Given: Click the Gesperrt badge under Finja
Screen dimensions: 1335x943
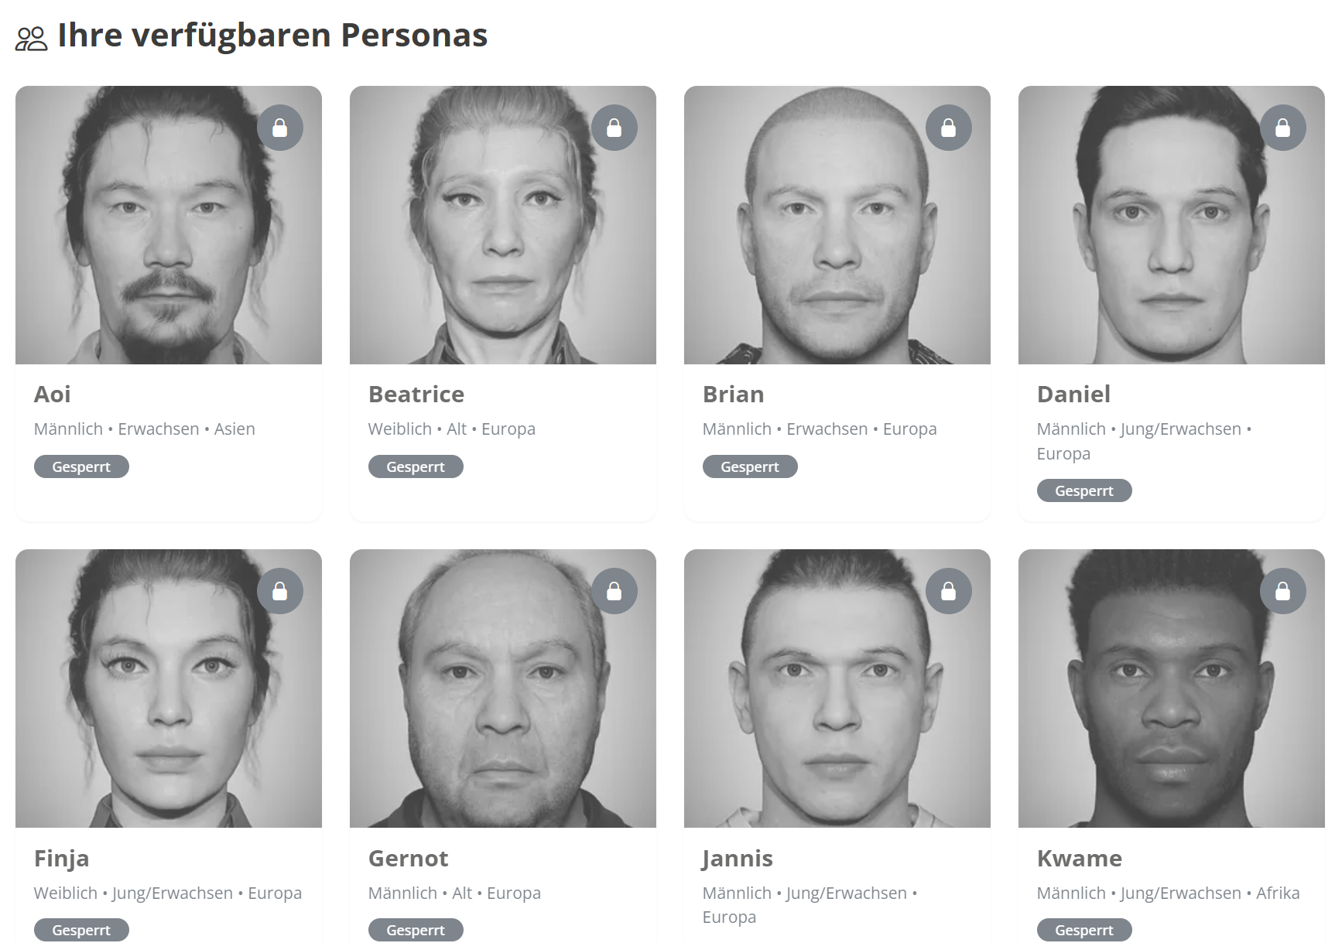Looking at the screenshot, I should coord(81,930).
